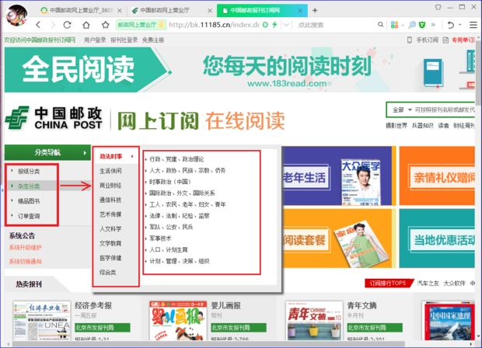The height and width of the screenshot is (348, 482).
Task: Choose 艺术传媒 category
Action: [110, 214]
